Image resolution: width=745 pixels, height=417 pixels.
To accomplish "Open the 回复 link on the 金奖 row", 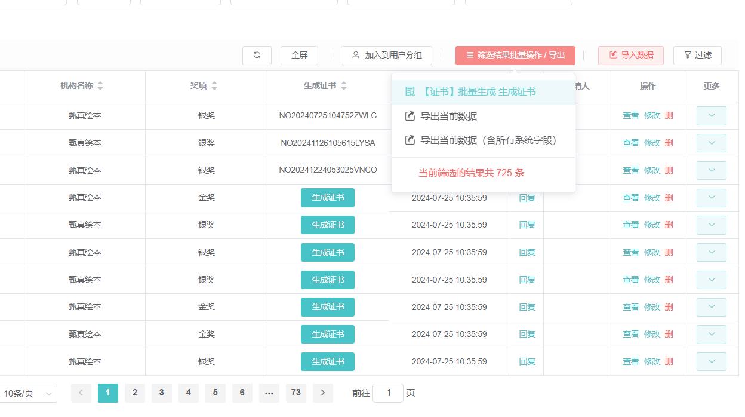I will (527, 198).
